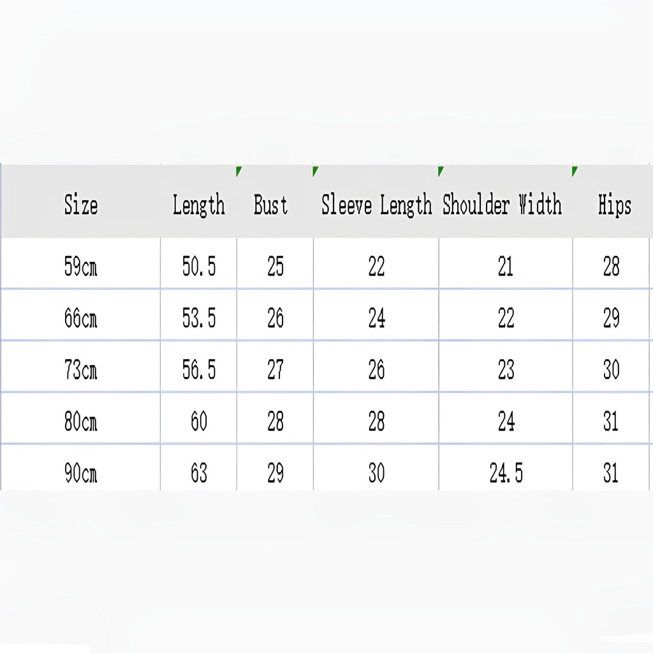Click the green triangle on Sleeve Length cell
This screenshot has height=653, width=653.
[315, 170]
